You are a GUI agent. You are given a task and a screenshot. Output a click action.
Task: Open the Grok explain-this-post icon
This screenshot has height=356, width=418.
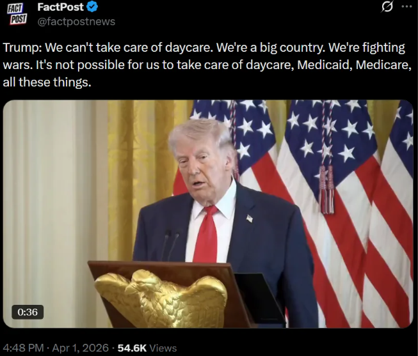click(x=387, y=6)
